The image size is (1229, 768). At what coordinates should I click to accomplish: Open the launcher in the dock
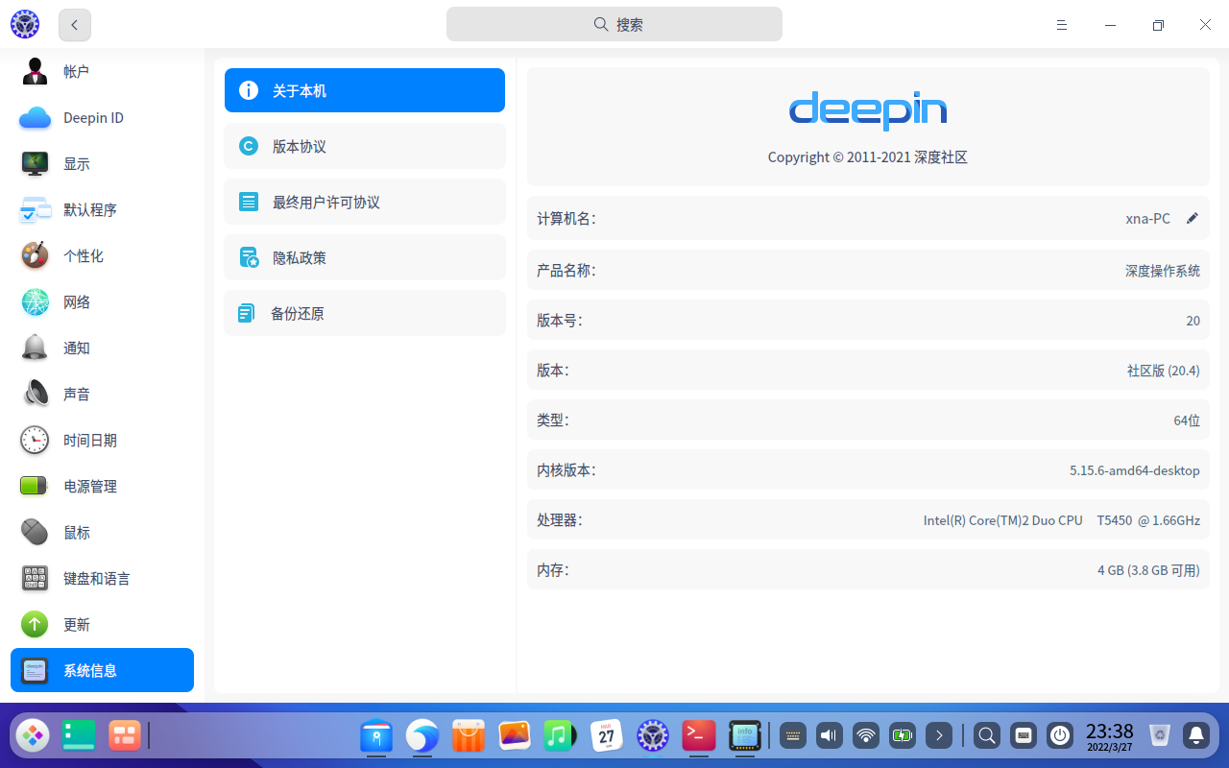pos(33,736)
